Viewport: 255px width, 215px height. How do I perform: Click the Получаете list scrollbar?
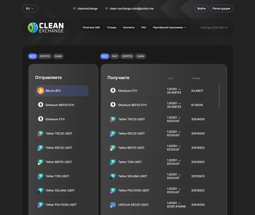(x=219, y=96)
